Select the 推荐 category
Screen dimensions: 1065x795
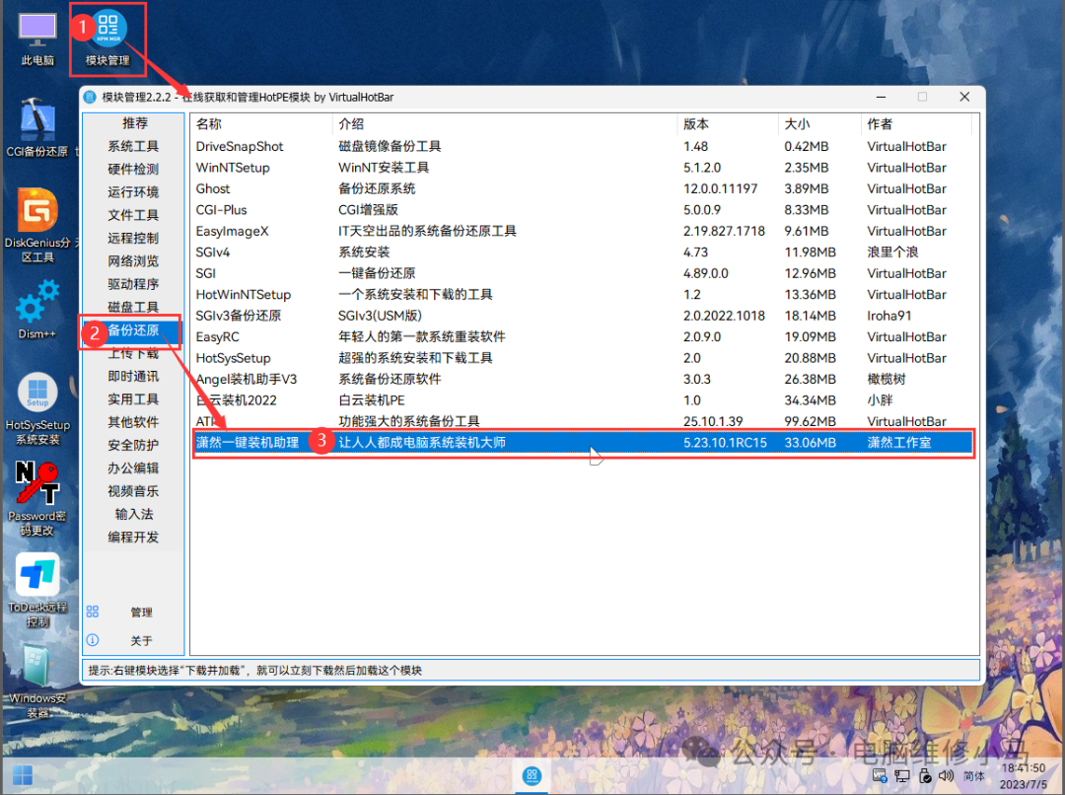[x=134, y=123]
